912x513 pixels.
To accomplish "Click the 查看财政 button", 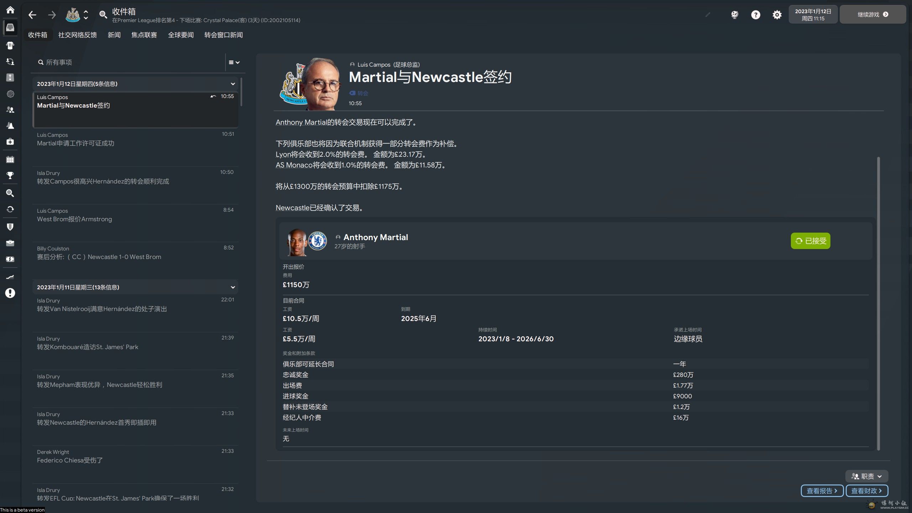I will tap(867, 491).
